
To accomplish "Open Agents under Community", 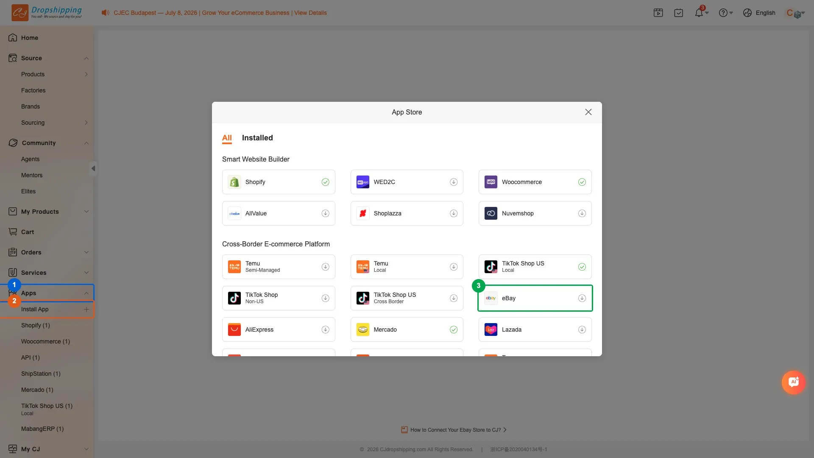I will click(x=30, y=159).
